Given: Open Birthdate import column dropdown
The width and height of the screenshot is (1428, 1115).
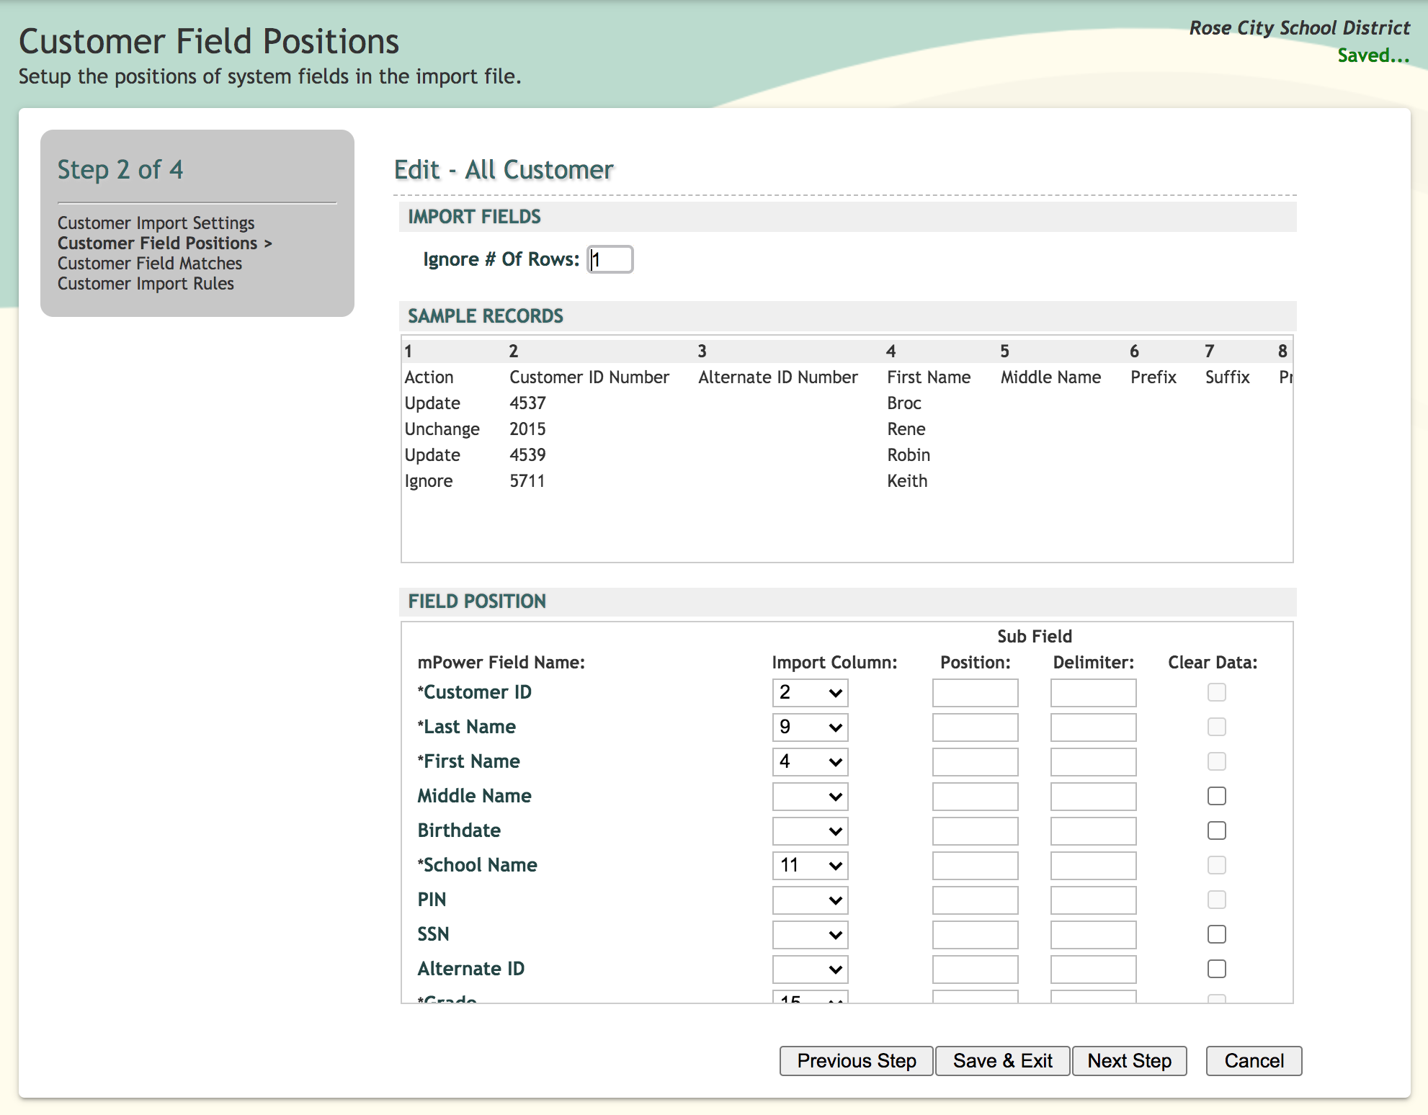Looking at the screenshot, I should (x=810, y=831).
